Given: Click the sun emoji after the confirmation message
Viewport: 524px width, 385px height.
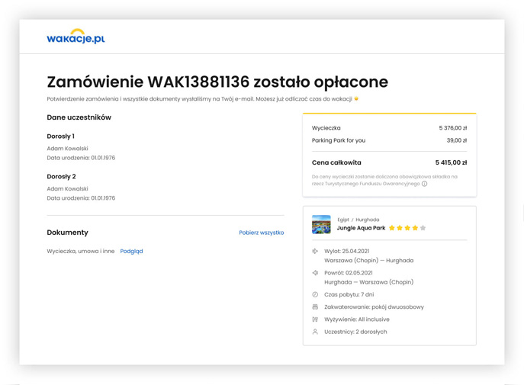Looking at the screenshot, I should click(x=356, y=98).
